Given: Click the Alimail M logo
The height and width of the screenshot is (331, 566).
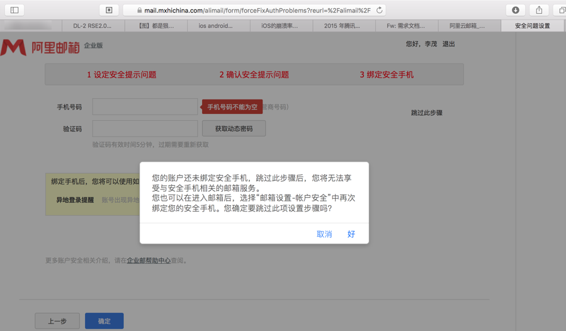Looking at the screenshot, I should (x=13, y=47).
